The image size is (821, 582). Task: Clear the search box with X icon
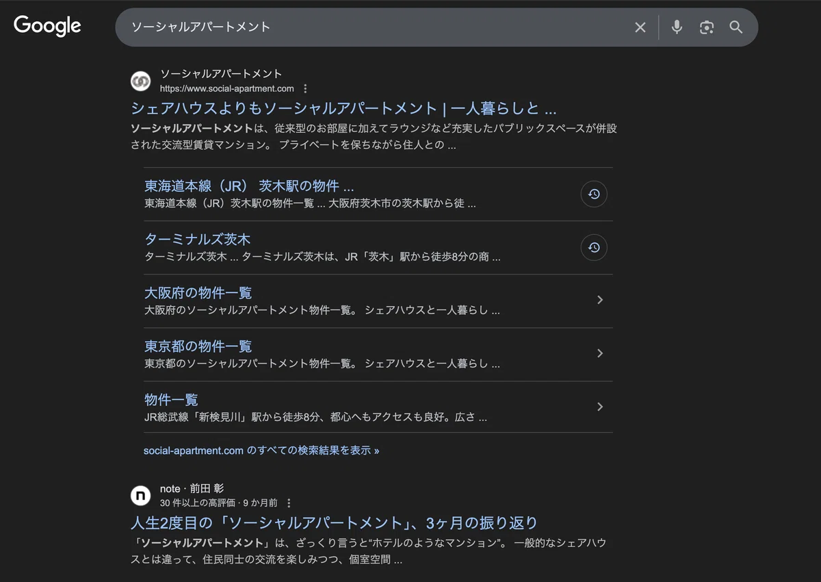pyautogui.click(x=640, y=27)
